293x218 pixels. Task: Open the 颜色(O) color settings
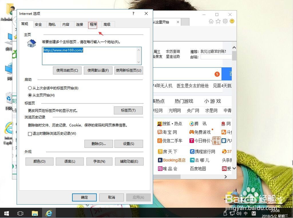coord(39,161)
